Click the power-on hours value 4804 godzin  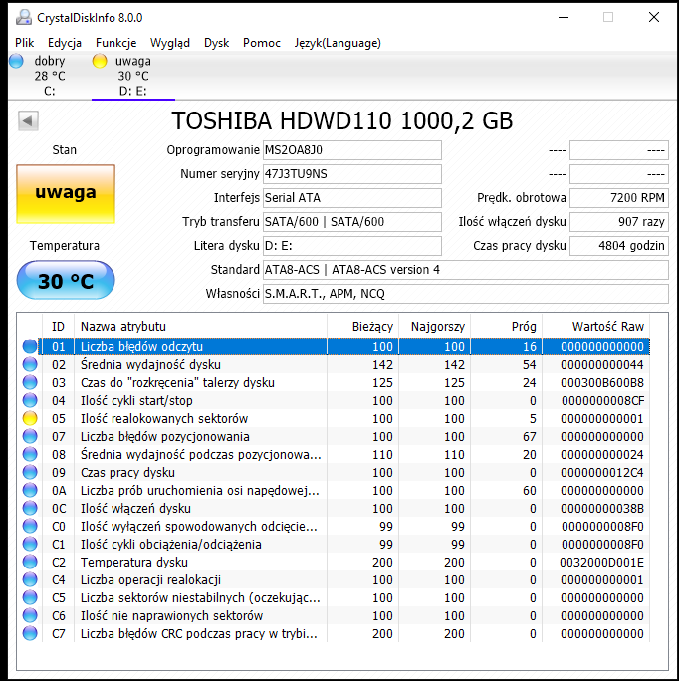click(x=619, y=246)
